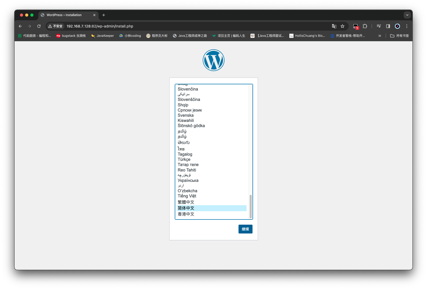This screenshot has height=289, width=427.
Task: Open a new browser tab
Action: point(104,15)
